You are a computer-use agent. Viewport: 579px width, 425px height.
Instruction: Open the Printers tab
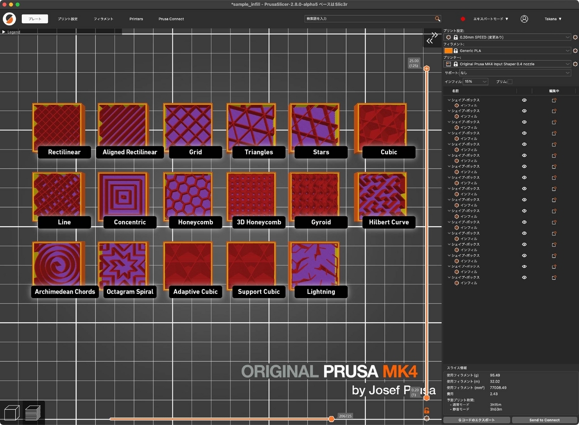(136, 19)
